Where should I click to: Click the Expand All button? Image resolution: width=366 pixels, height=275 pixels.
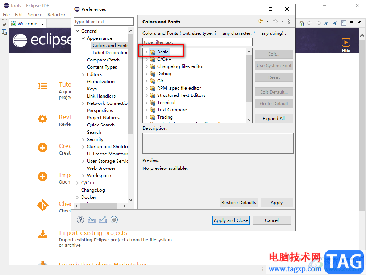pyautogui.click(x=274, y=118)
